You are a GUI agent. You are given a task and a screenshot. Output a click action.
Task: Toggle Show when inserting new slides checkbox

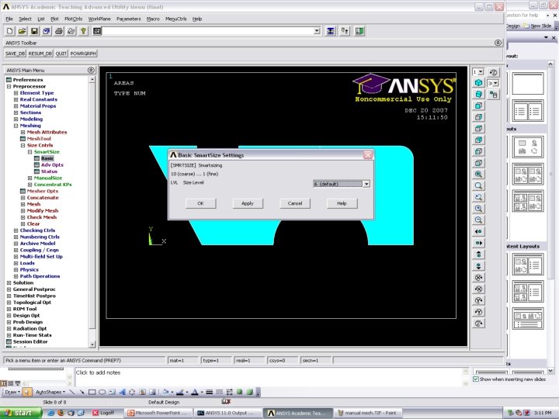click(476, 379)
